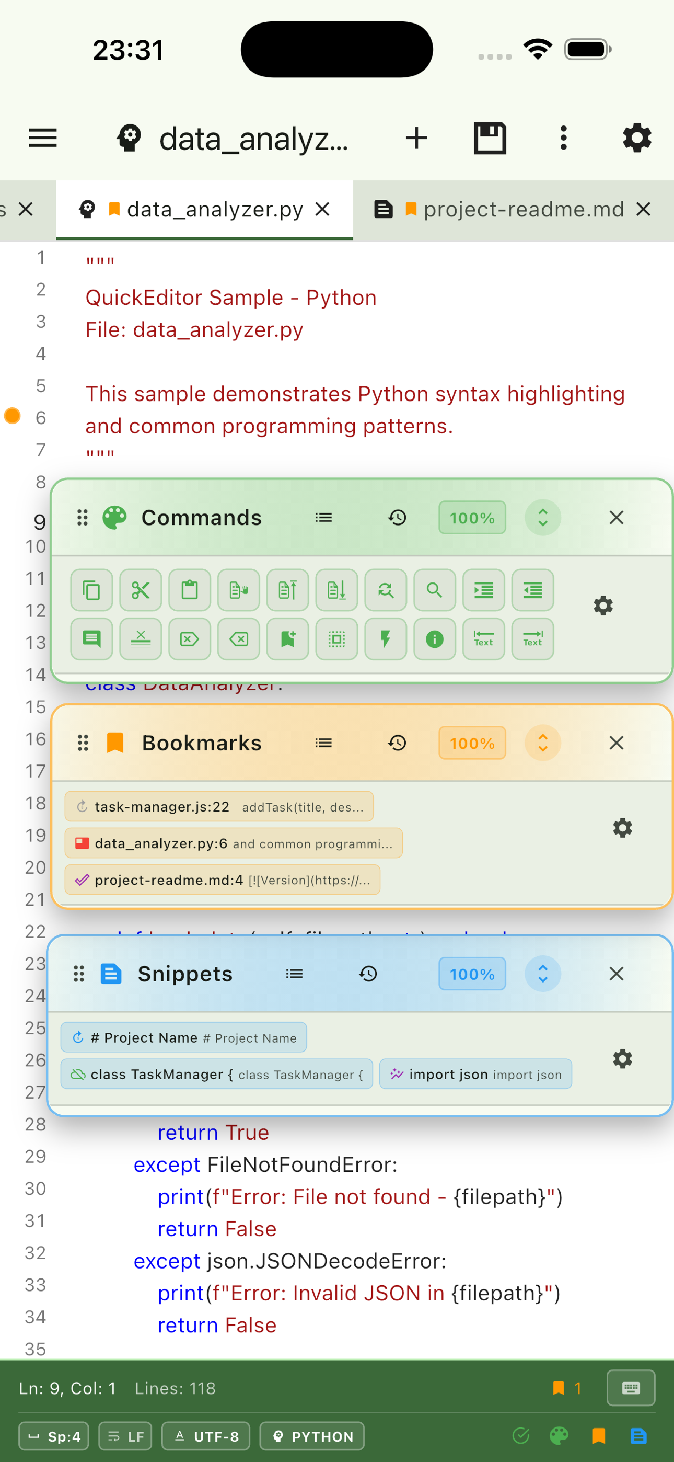Click the add bookmark command icon
674x1462 pixels.
[x=288, y=639]
